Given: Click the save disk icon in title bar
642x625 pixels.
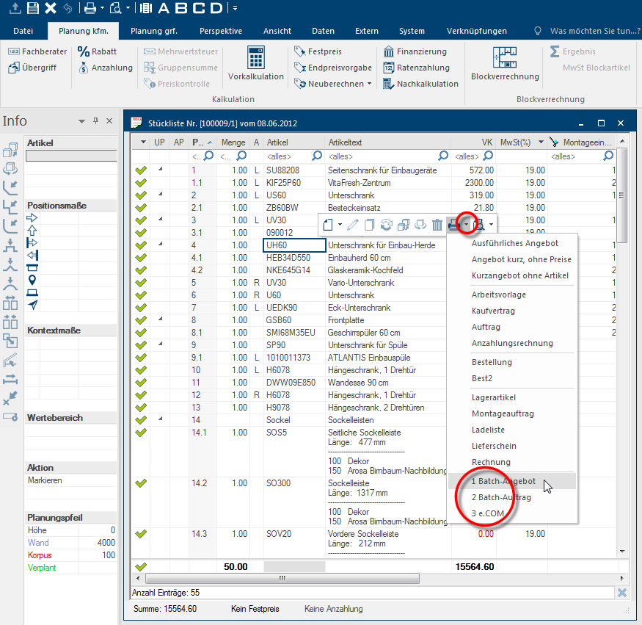Looking at the screenshot, I should tap(32, 9).
